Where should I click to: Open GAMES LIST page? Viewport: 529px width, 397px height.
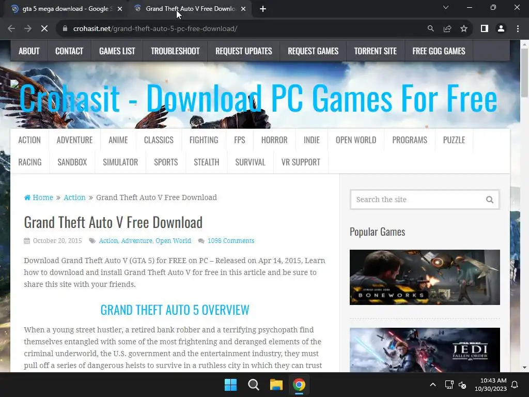coord(117,51)
